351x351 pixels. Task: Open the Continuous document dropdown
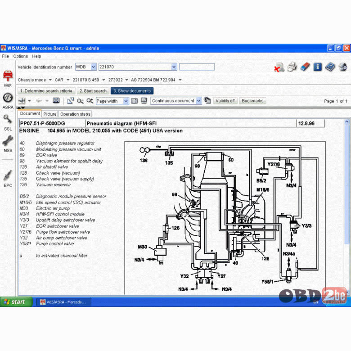click(198, 101)
